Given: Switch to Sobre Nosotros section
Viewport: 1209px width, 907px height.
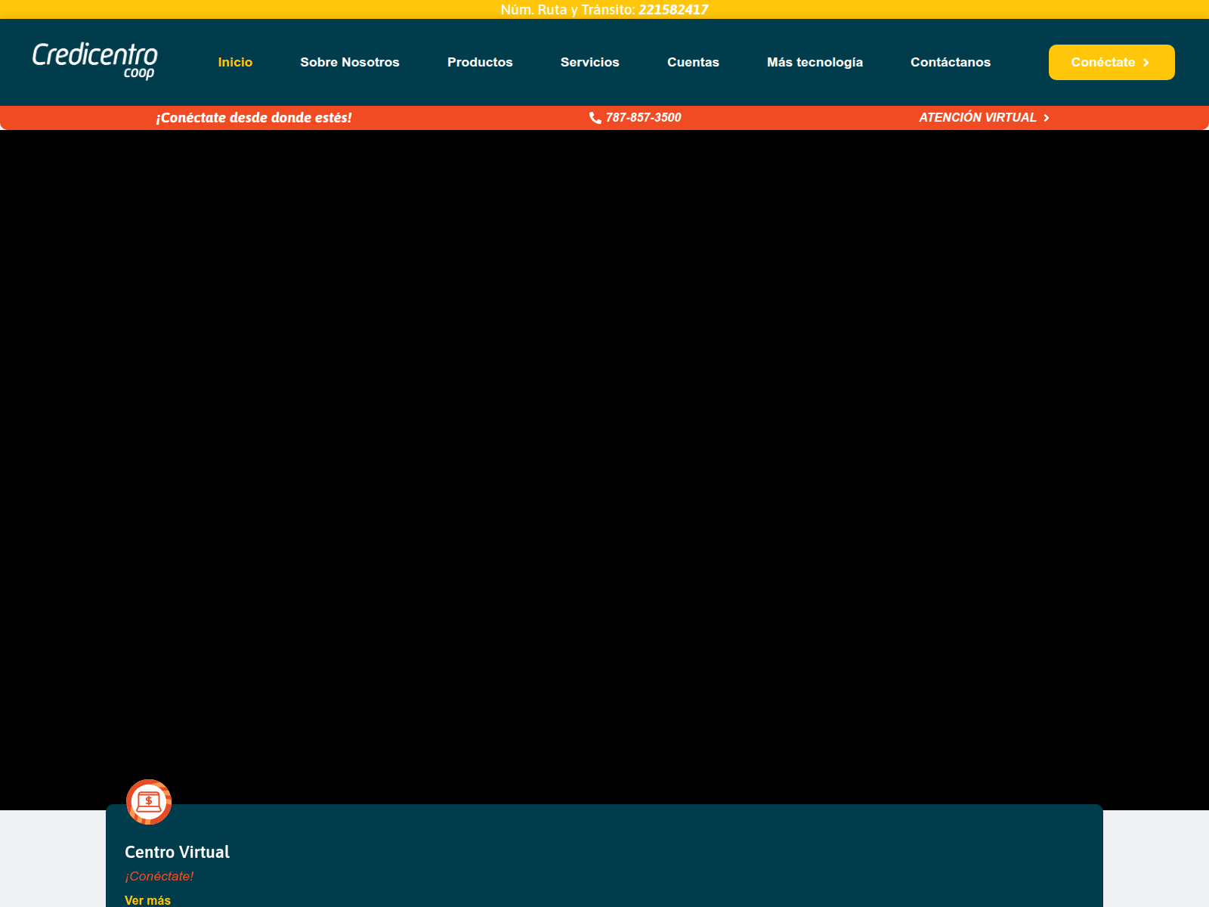Looking at the screenshot, I should click(x=351, y=62).
